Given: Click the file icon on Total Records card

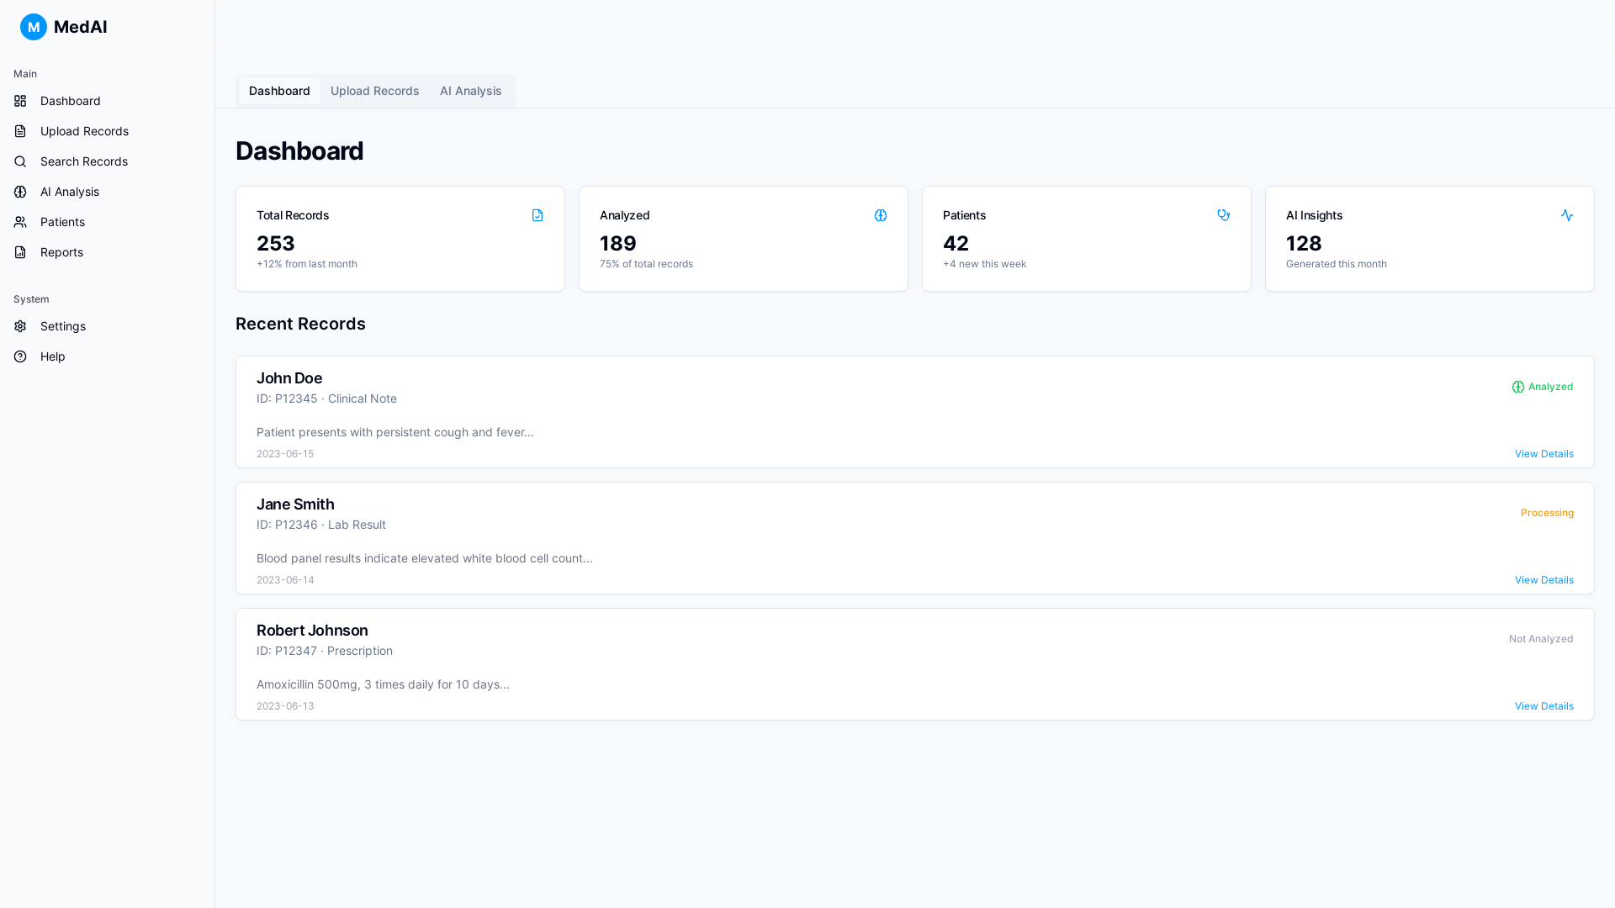Looking at the screenshot, I should (537, 215).
